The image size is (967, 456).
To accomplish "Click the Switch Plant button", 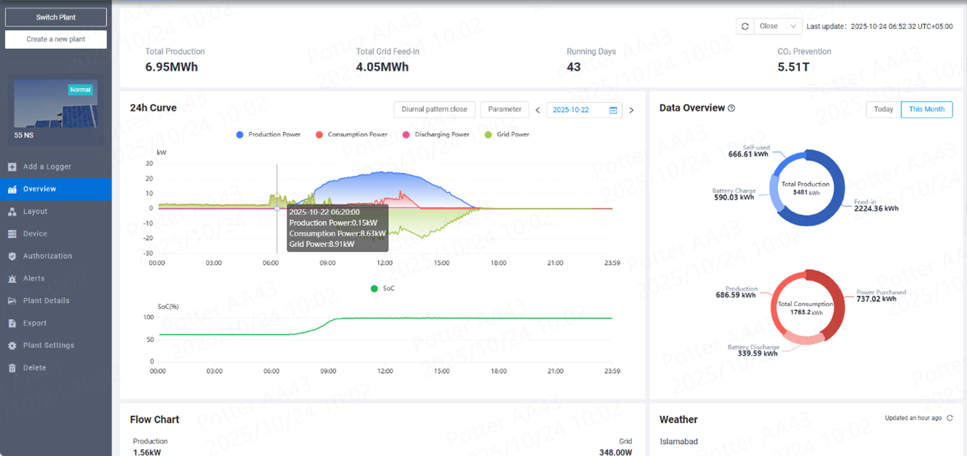I will (56, 17).
